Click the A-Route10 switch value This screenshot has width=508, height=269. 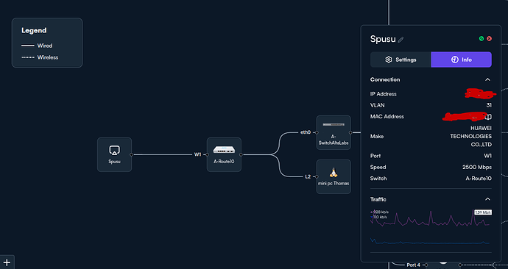coord(479,178)
